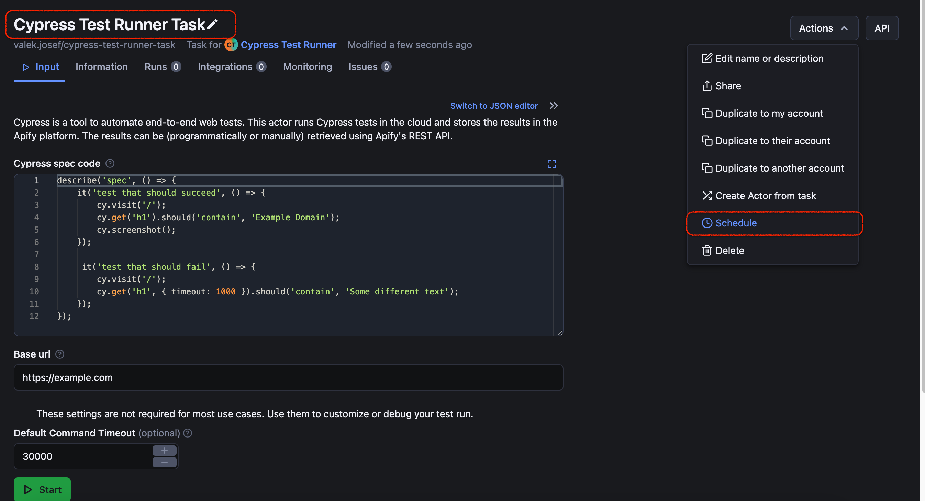Image resolution: width=925 pixels, height=501 pixels.
Task: Click the Share icon in the Actions menu
Action: tap(707, 86)
